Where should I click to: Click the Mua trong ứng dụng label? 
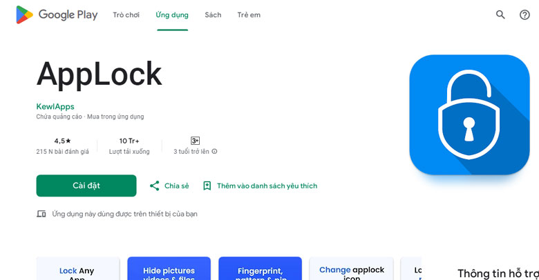115,117
